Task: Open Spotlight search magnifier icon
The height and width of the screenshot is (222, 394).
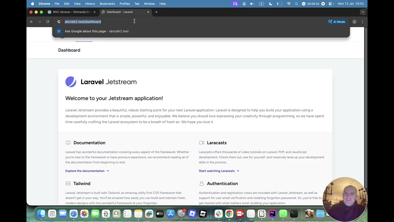Action: coord(296,4)
